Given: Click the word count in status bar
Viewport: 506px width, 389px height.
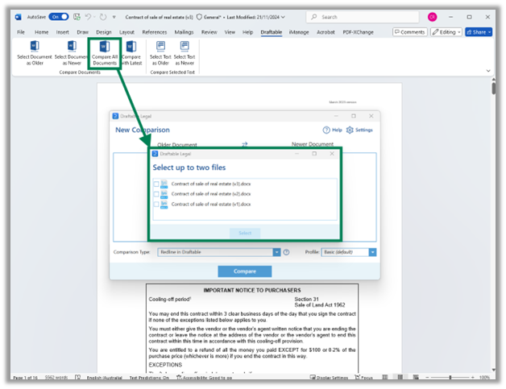Looking at the screenshot, I should point(56,378).
